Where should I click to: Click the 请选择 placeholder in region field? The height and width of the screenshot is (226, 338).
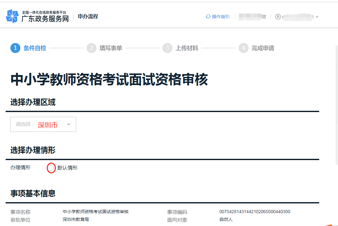click(x=24, y=124)
